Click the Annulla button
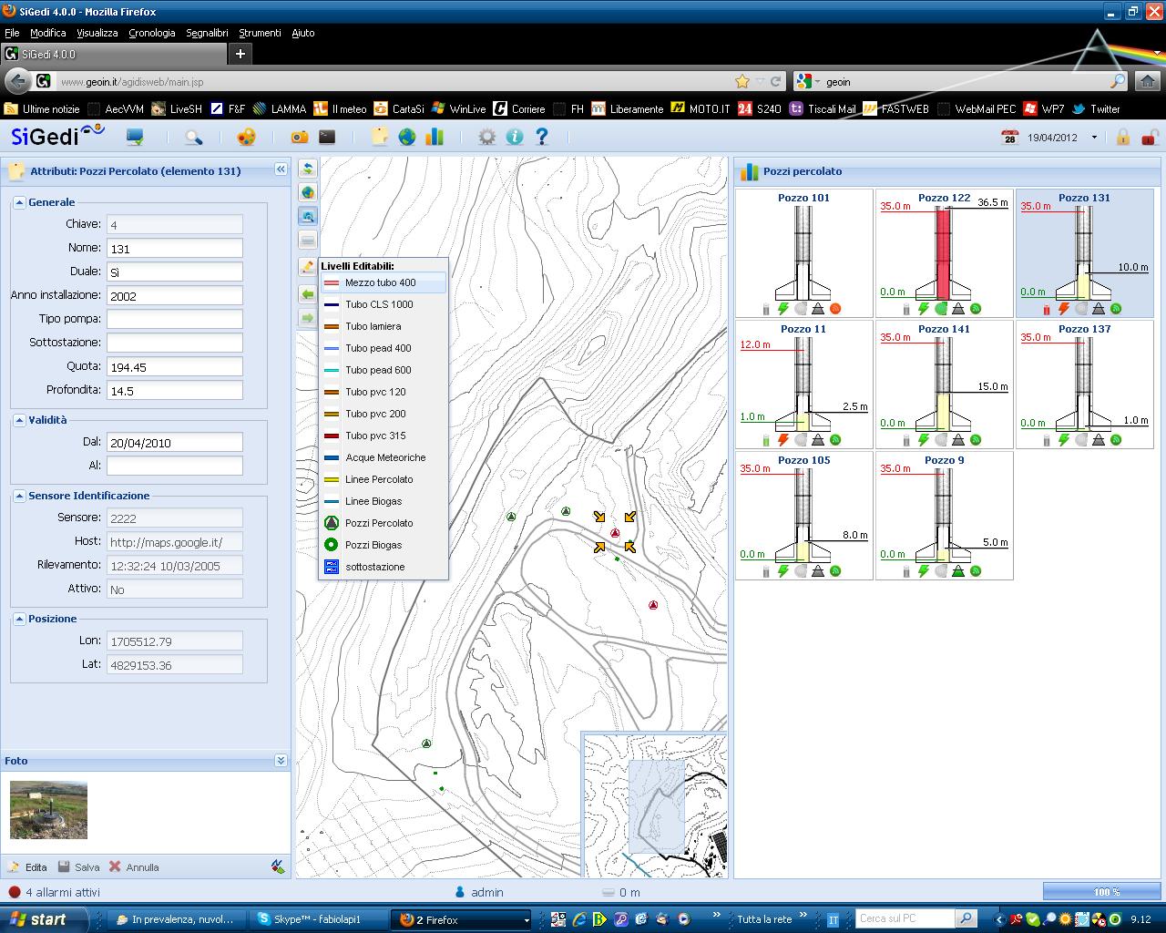1166x933 pixels. click(x=134, y=867)
